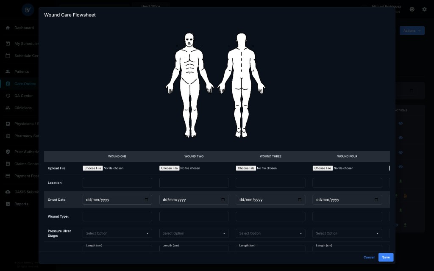The height and width of the screenshot is (271, 434).
Task: Click the Physicians medical plus icon
Action: click(8, 124)
